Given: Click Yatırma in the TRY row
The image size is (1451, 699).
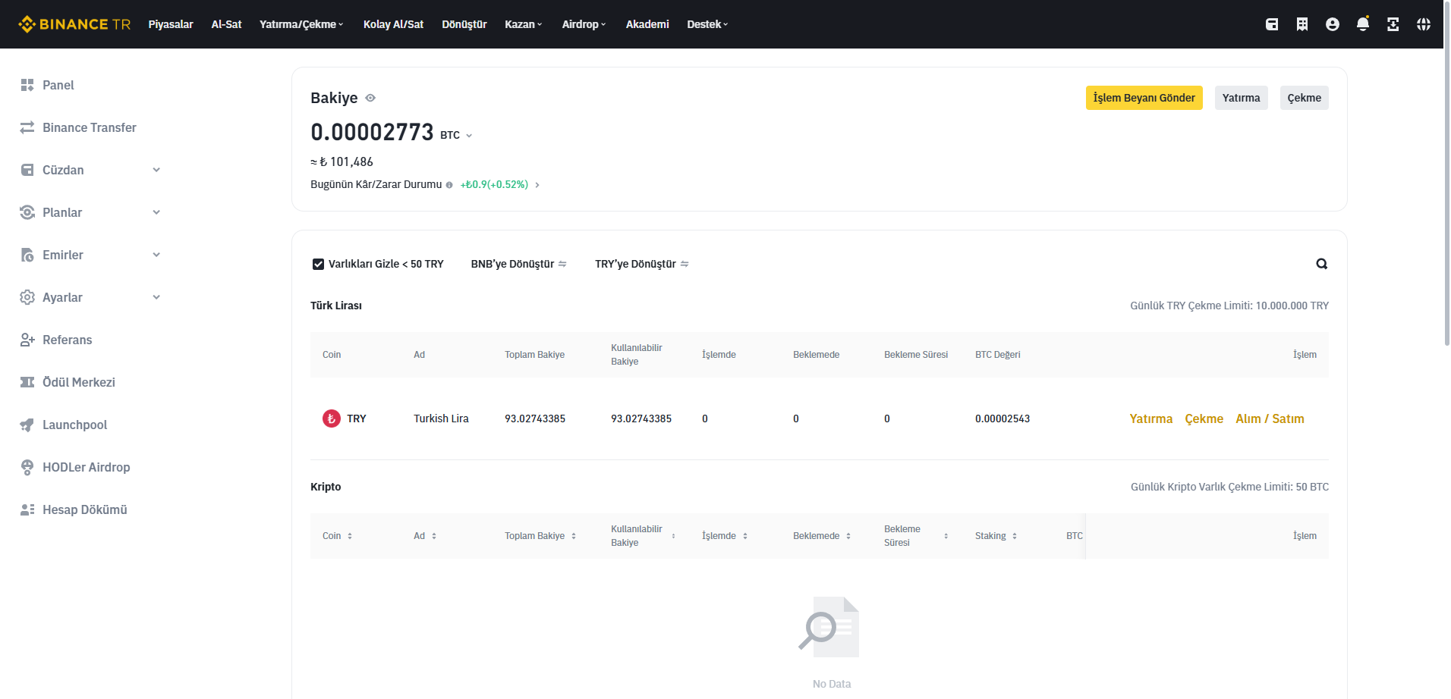Looking at the screenshot, I should pyautogui.click(x=1150, y=418).
